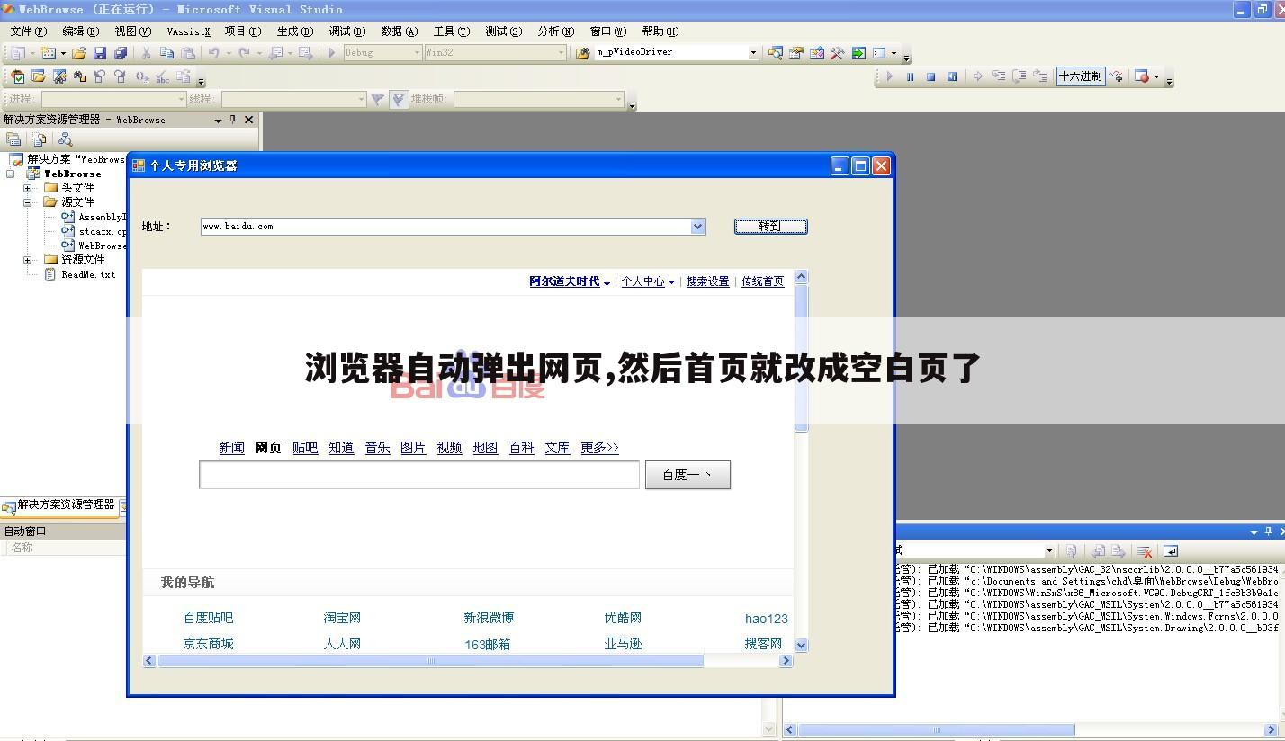
Task: Open the address bar dropdown arrow in browser form
Action: (x=697, y=227)
